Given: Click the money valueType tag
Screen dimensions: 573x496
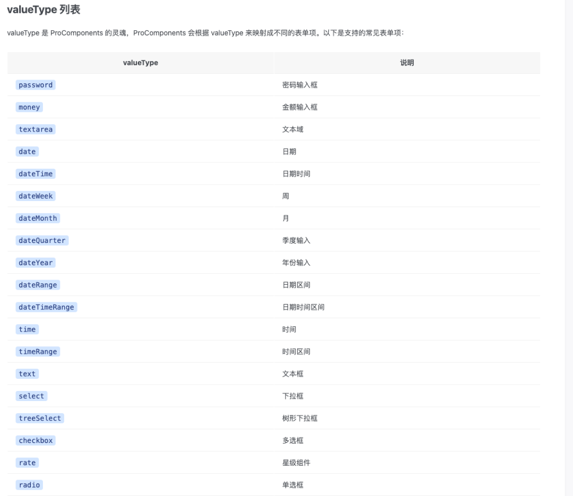Looking at the screenshot, I should click(x=29, y=107).
